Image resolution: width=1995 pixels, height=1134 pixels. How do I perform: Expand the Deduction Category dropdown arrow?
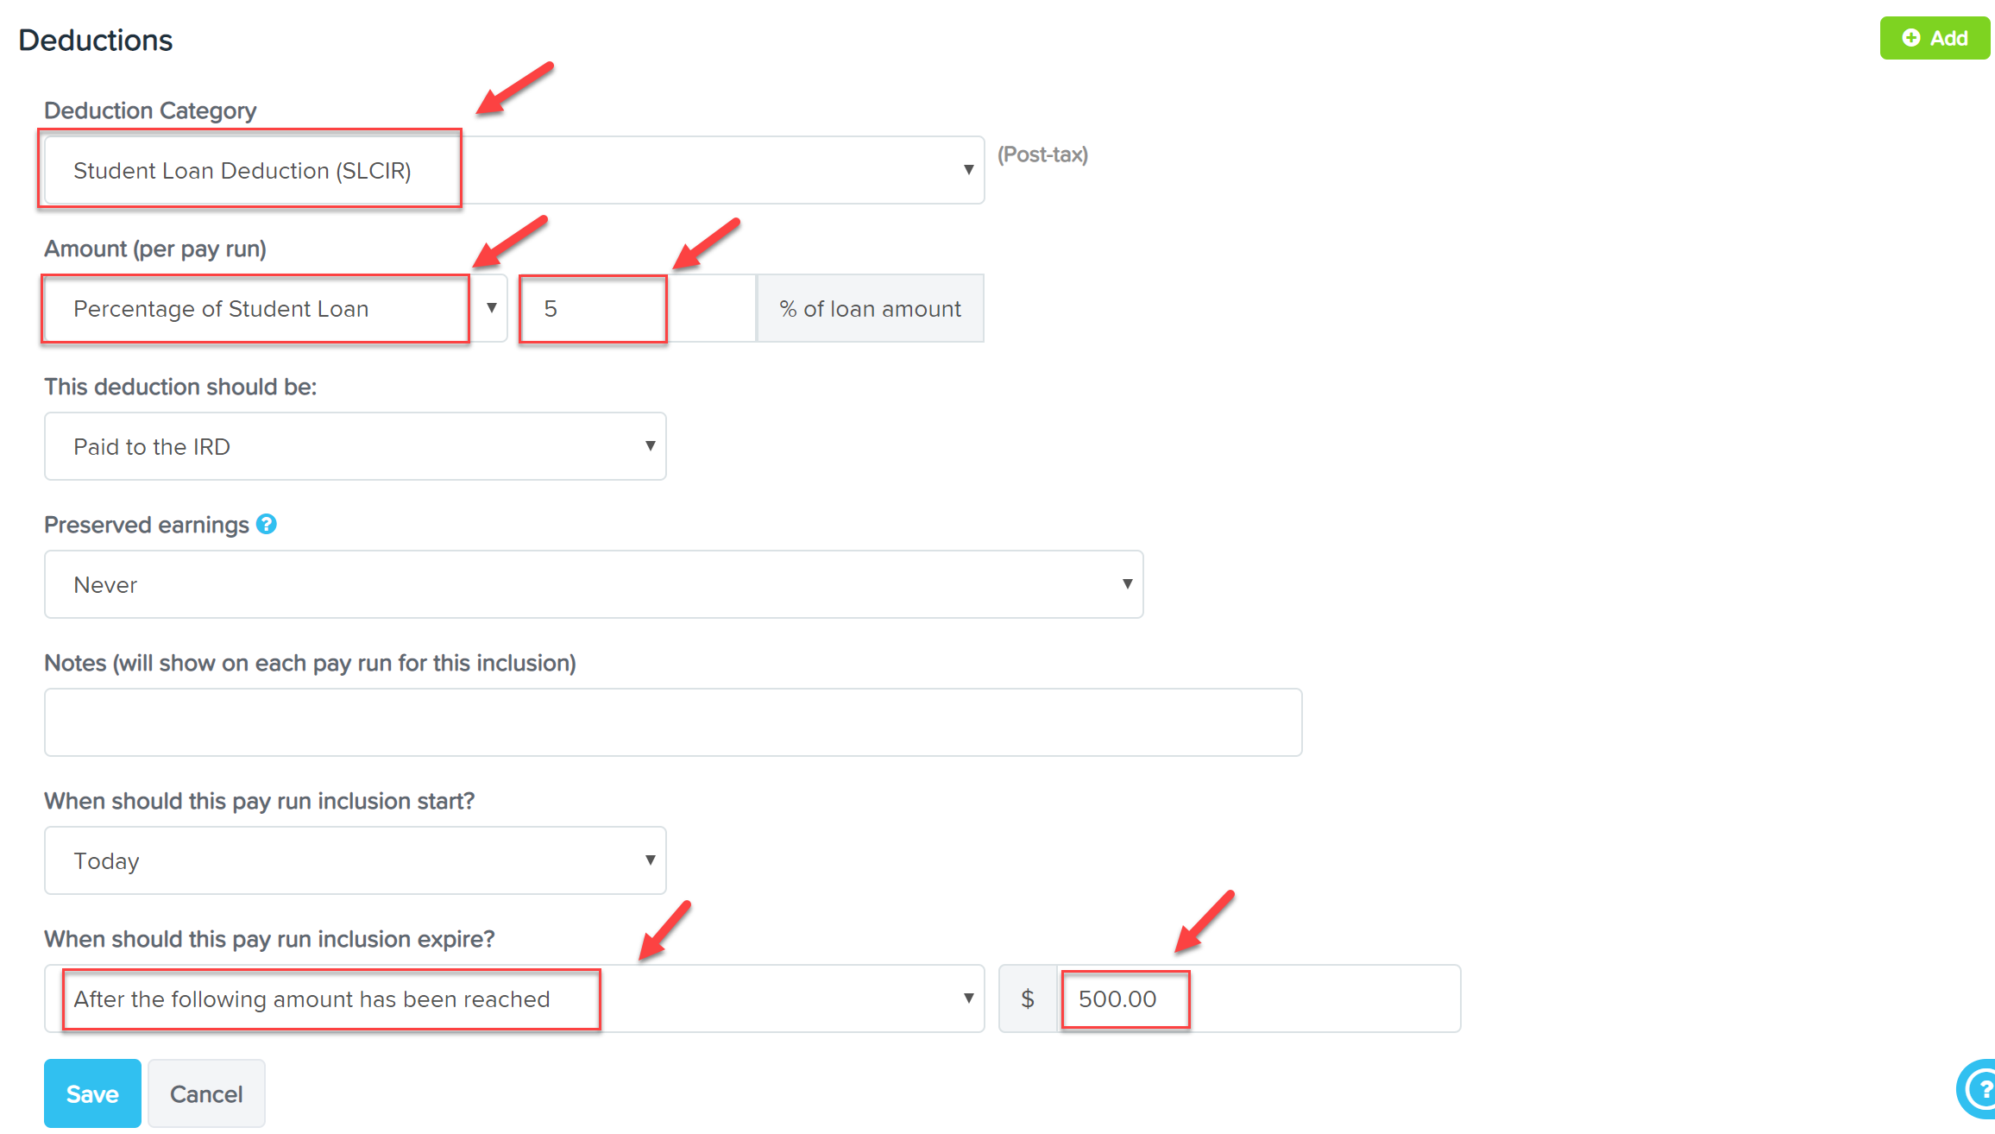click(x=968, y=170)
